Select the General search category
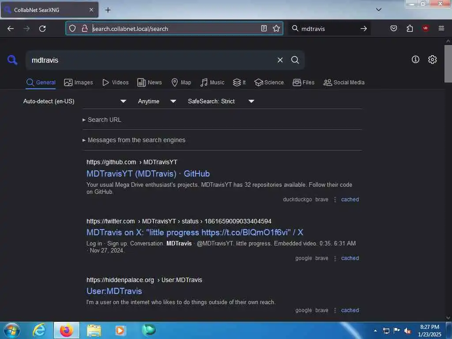This screenshot has width=452, height=339. click(x=41, y=83)
